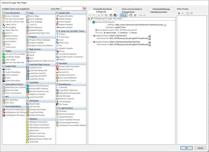
Task: Click the Cut scissors icon
Action: coord(99,15)
